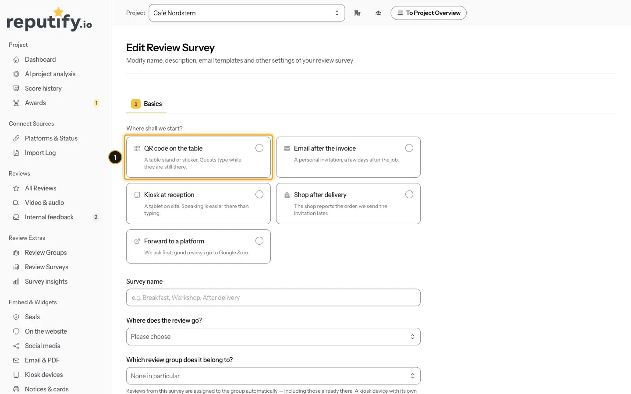The image size is (631, 394).
Task: Click the Survey insights bar chart icon
Action: coord(16,281)
